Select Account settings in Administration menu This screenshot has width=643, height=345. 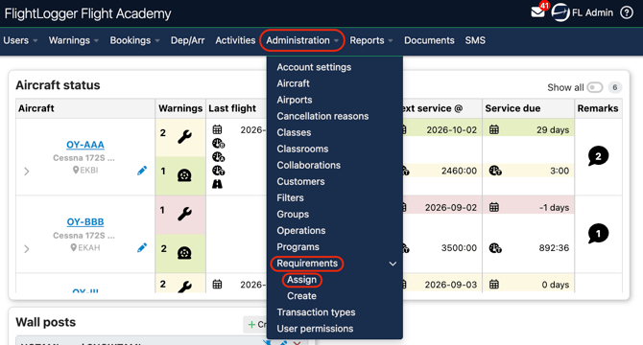click(314, 67)
